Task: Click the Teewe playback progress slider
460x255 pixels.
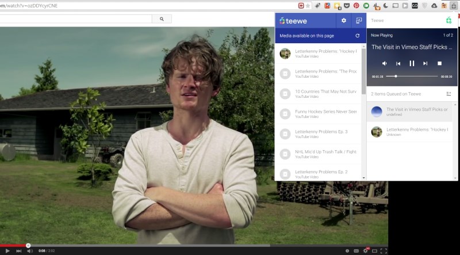Action: point(412,76)
